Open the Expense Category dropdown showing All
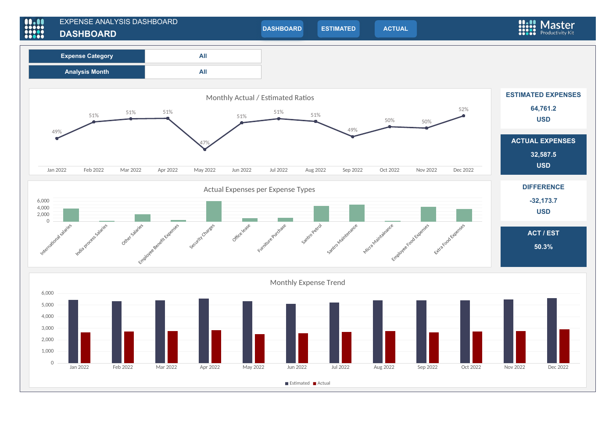 coord(203,56)
